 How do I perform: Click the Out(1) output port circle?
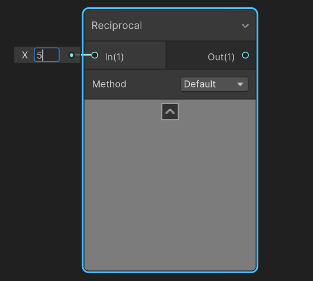click(245, 55)
